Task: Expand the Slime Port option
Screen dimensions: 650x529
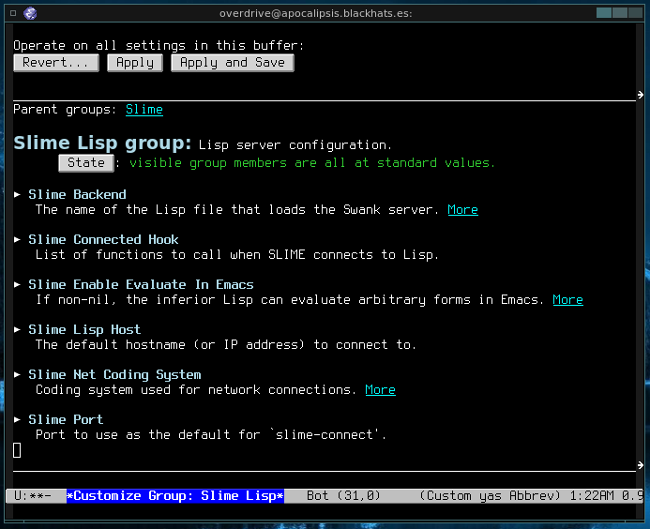Action: tap(17, 419)
